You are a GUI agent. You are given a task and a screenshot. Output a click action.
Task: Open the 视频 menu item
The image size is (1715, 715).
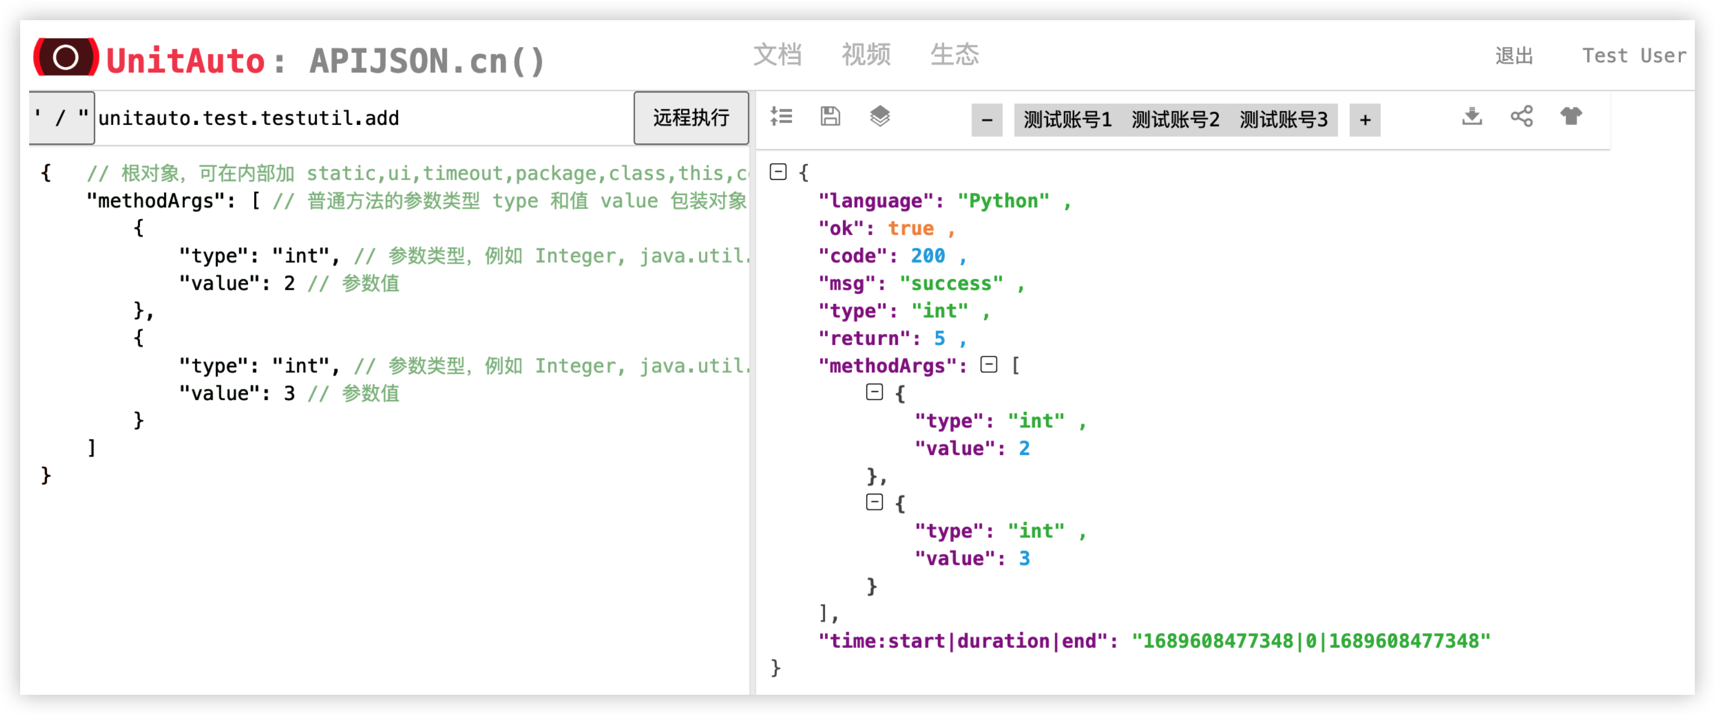pos(867,55)
